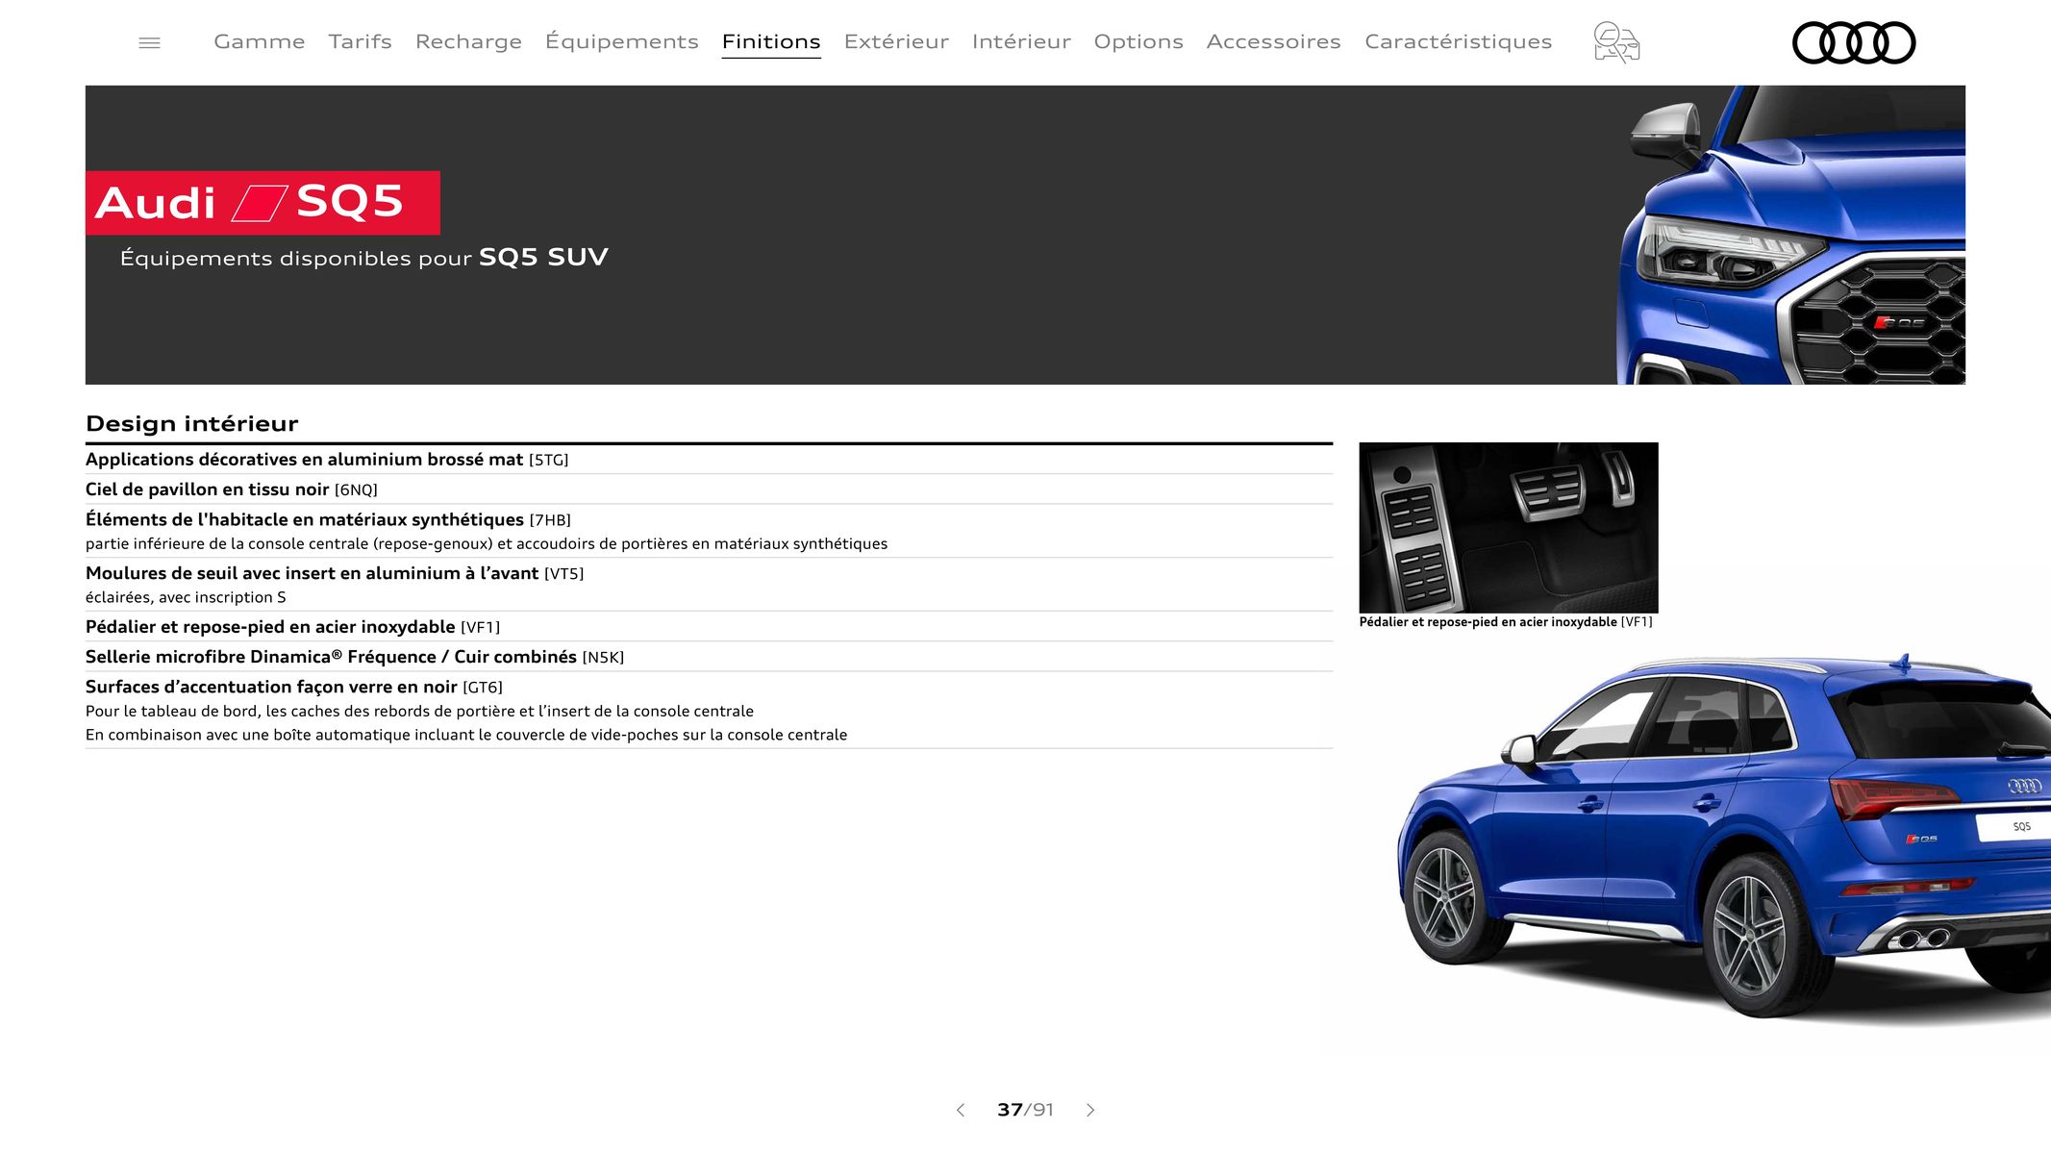Go to the previous page arrow
This screenshot has width=2051, height=1154.
point(960,1110)
